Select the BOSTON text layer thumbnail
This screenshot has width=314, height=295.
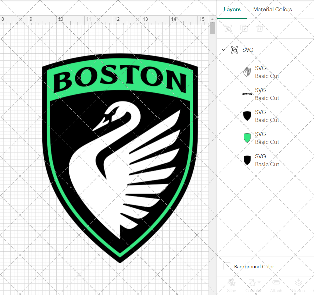tap(247, 94)
